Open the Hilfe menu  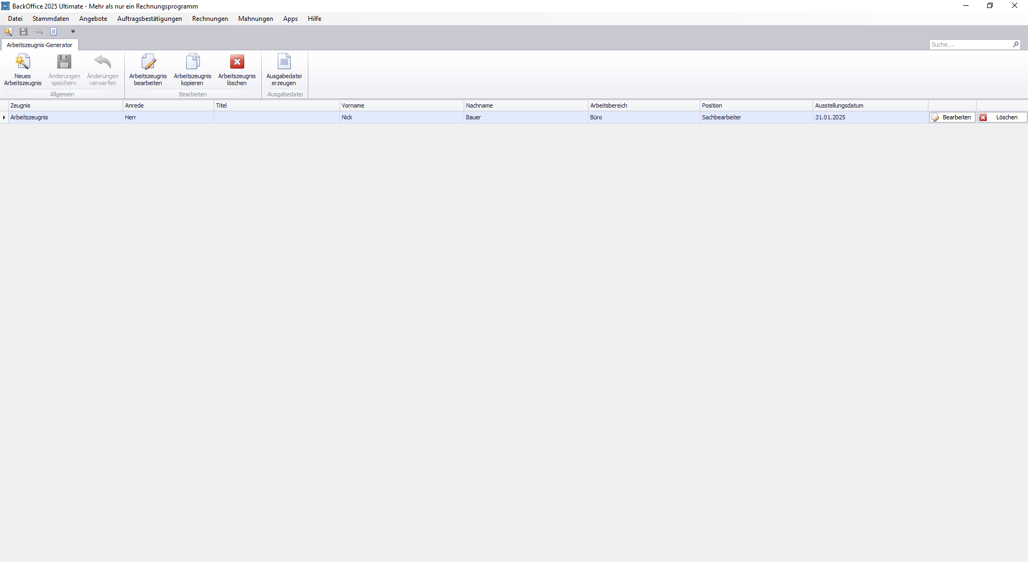pos(314,19)
